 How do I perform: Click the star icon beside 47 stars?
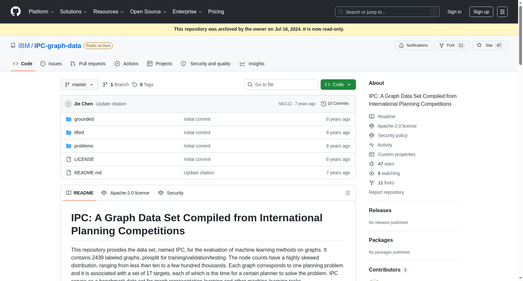pyautogui.click(x=372, y=164)
